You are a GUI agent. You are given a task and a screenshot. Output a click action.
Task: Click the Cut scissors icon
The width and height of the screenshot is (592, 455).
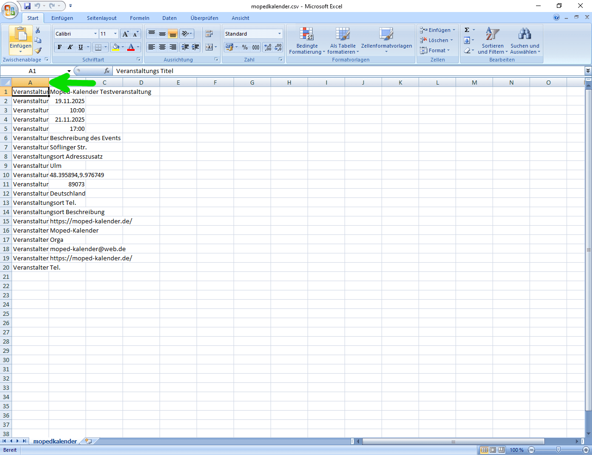[38, 31]
